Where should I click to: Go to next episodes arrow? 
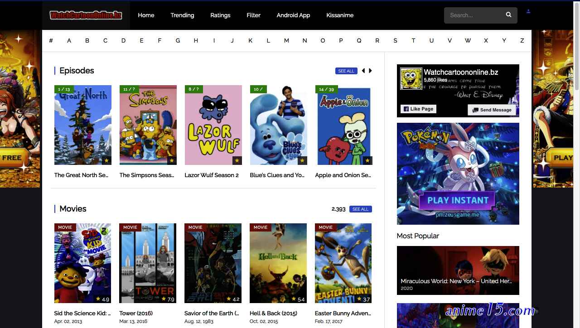(x=370, y=71)
